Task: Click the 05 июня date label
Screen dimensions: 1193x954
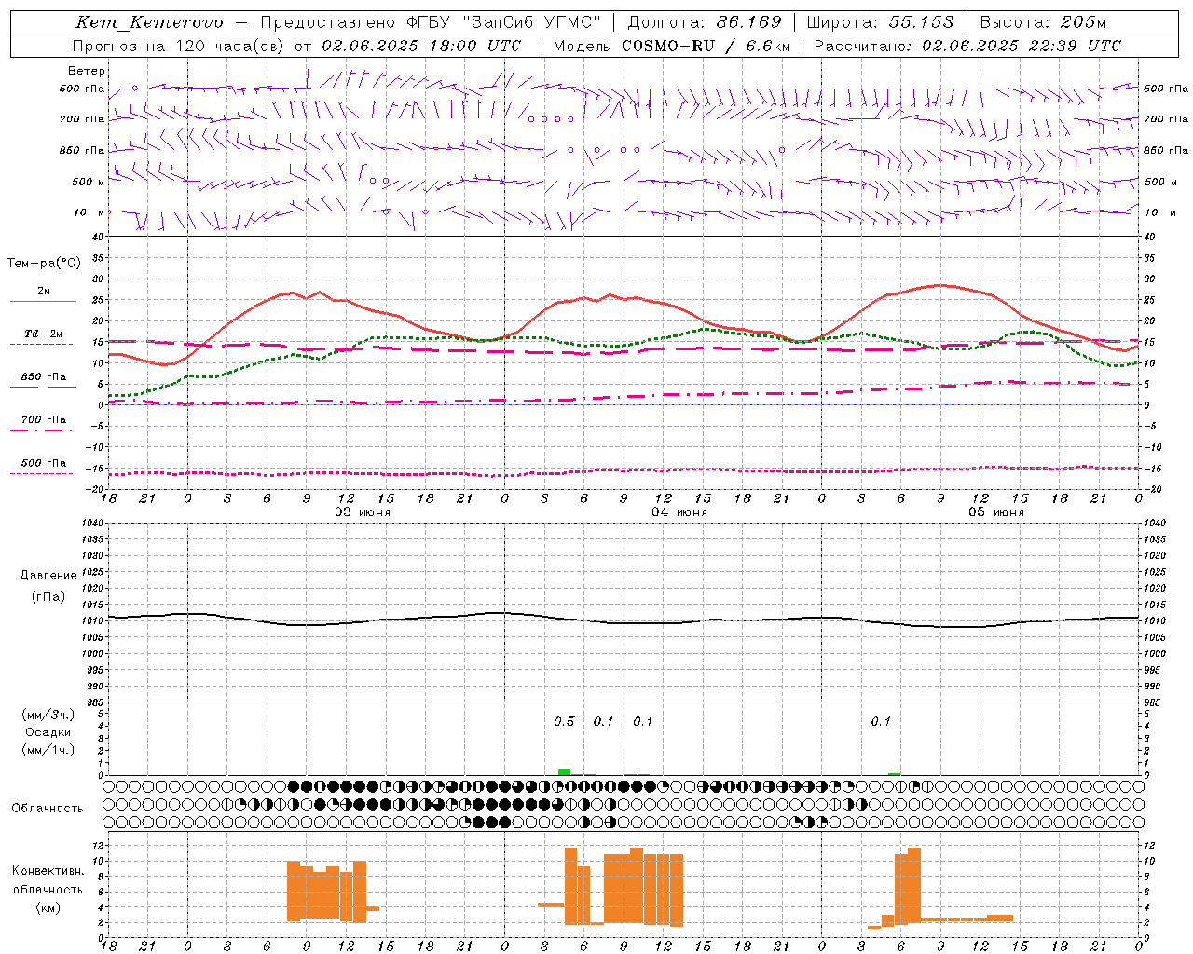Action: tap(996, 512)
